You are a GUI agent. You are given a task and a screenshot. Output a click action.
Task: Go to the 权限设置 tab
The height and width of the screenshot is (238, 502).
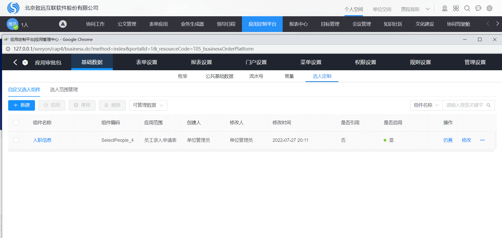pyautogui.click(x=366, y=62)
